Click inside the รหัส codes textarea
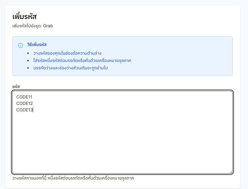This screenshot has height=189, width=248. [122, 132]
